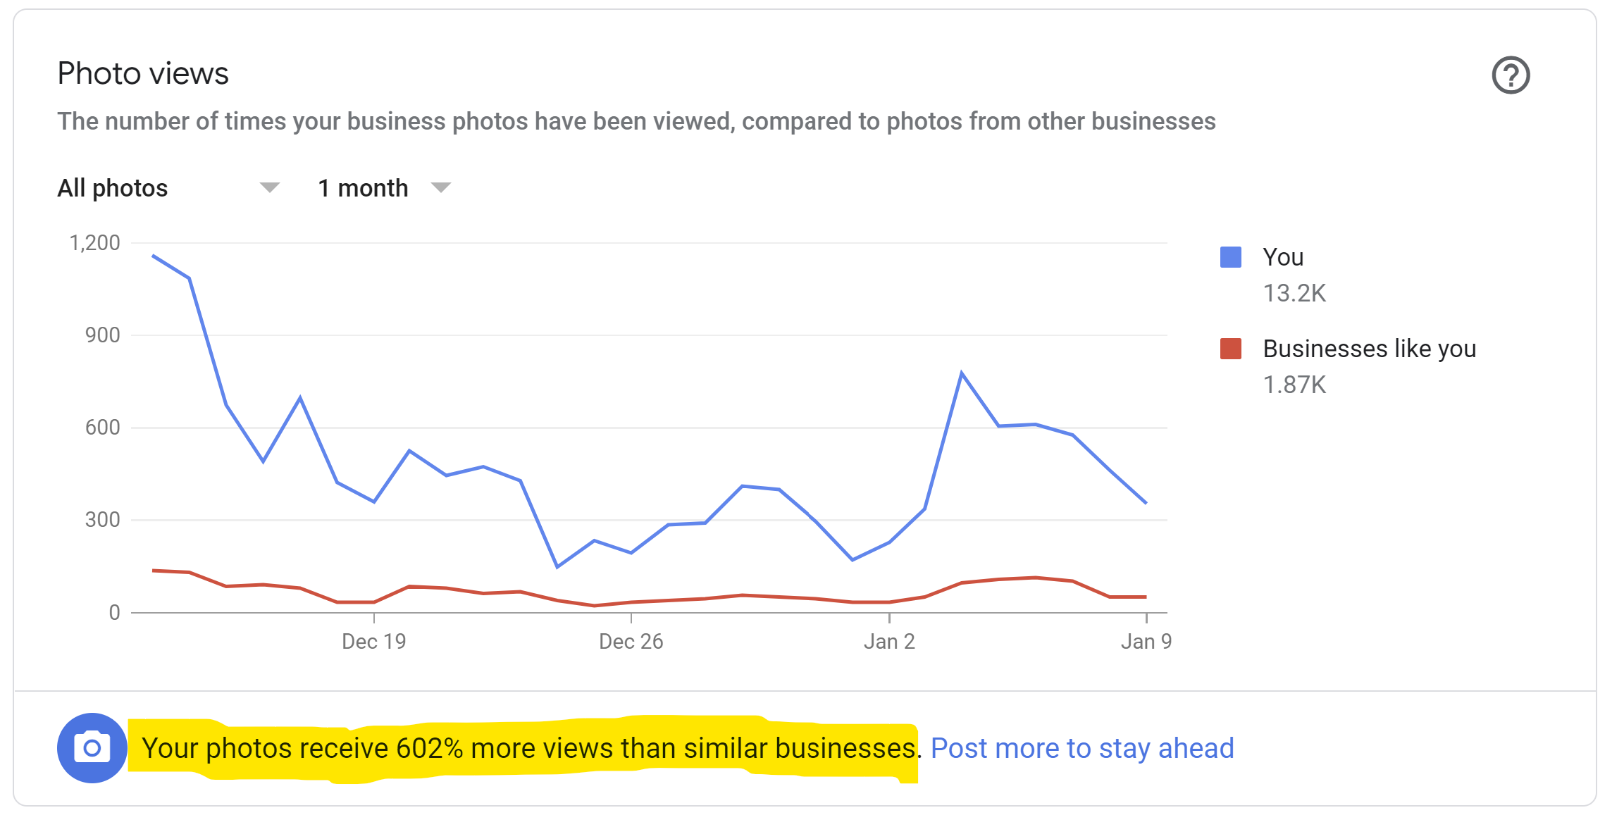Click the "Businesses like you" legend label
This screenshot has height=815, width=1624.
(1369, 349)
